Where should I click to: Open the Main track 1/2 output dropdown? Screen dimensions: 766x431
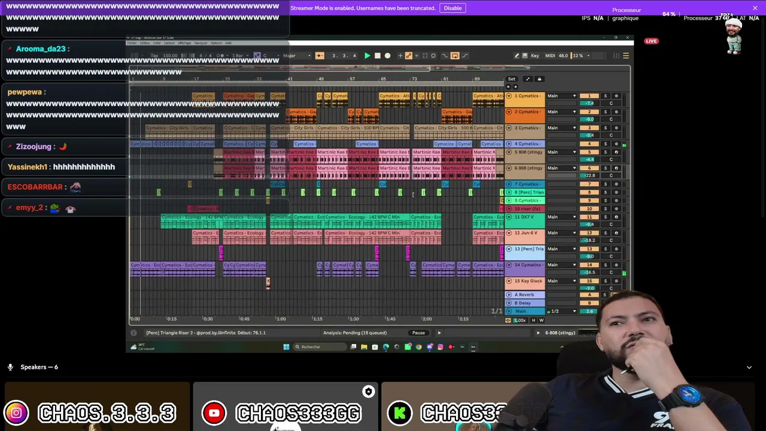click(x=563, y=311)
